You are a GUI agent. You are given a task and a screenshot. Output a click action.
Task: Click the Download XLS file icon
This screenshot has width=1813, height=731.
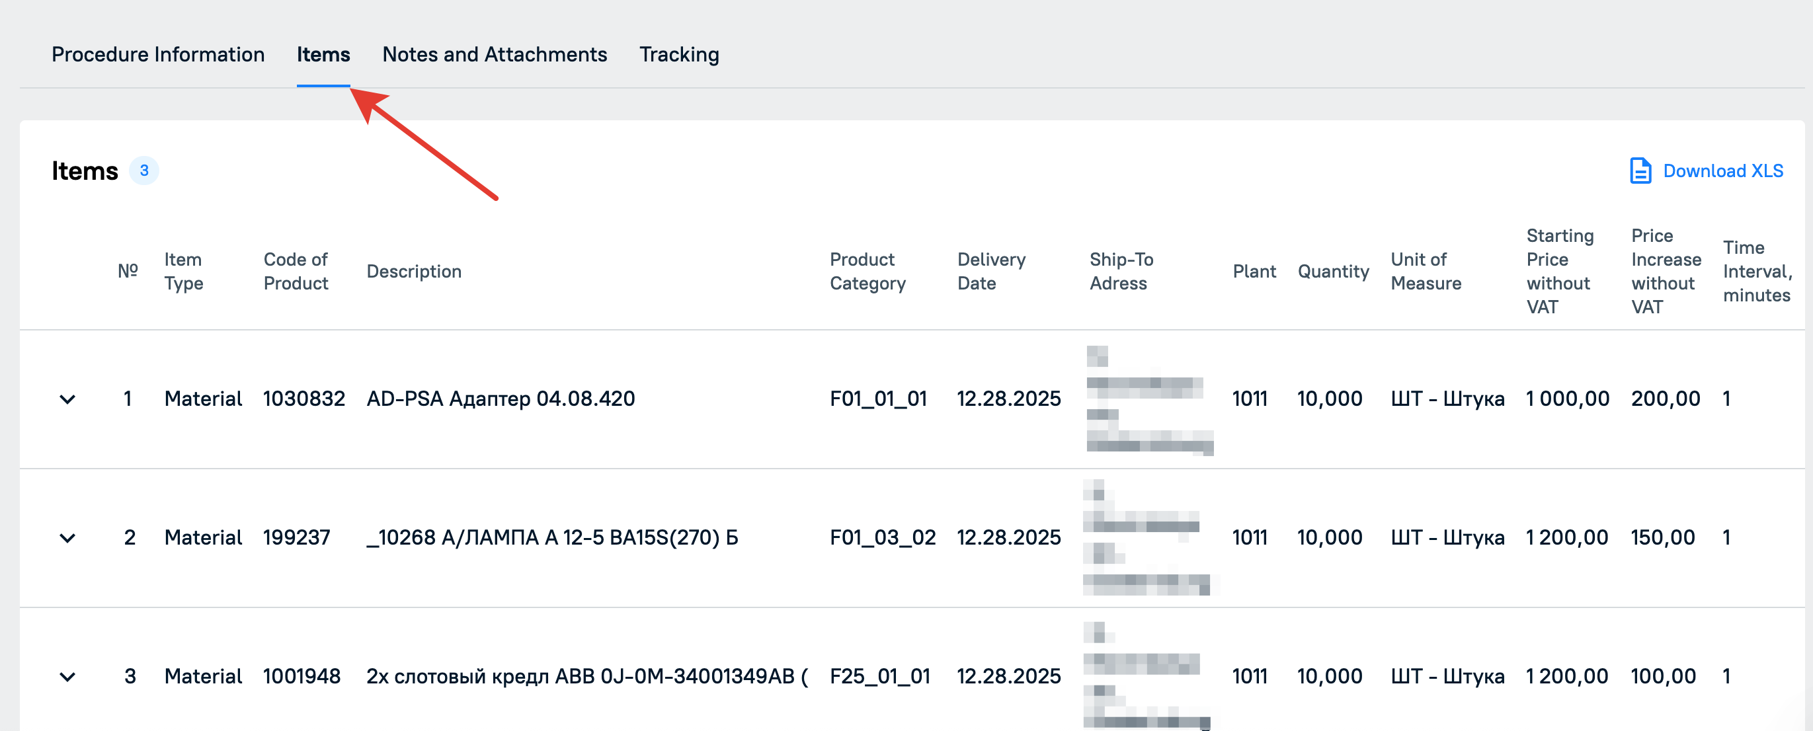pyautogui.click(x=1640, y=171)
